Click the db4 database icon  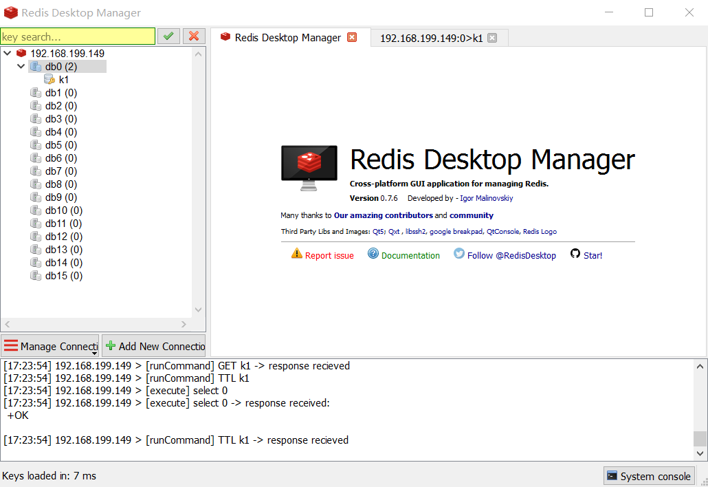[x=36, y=132]
